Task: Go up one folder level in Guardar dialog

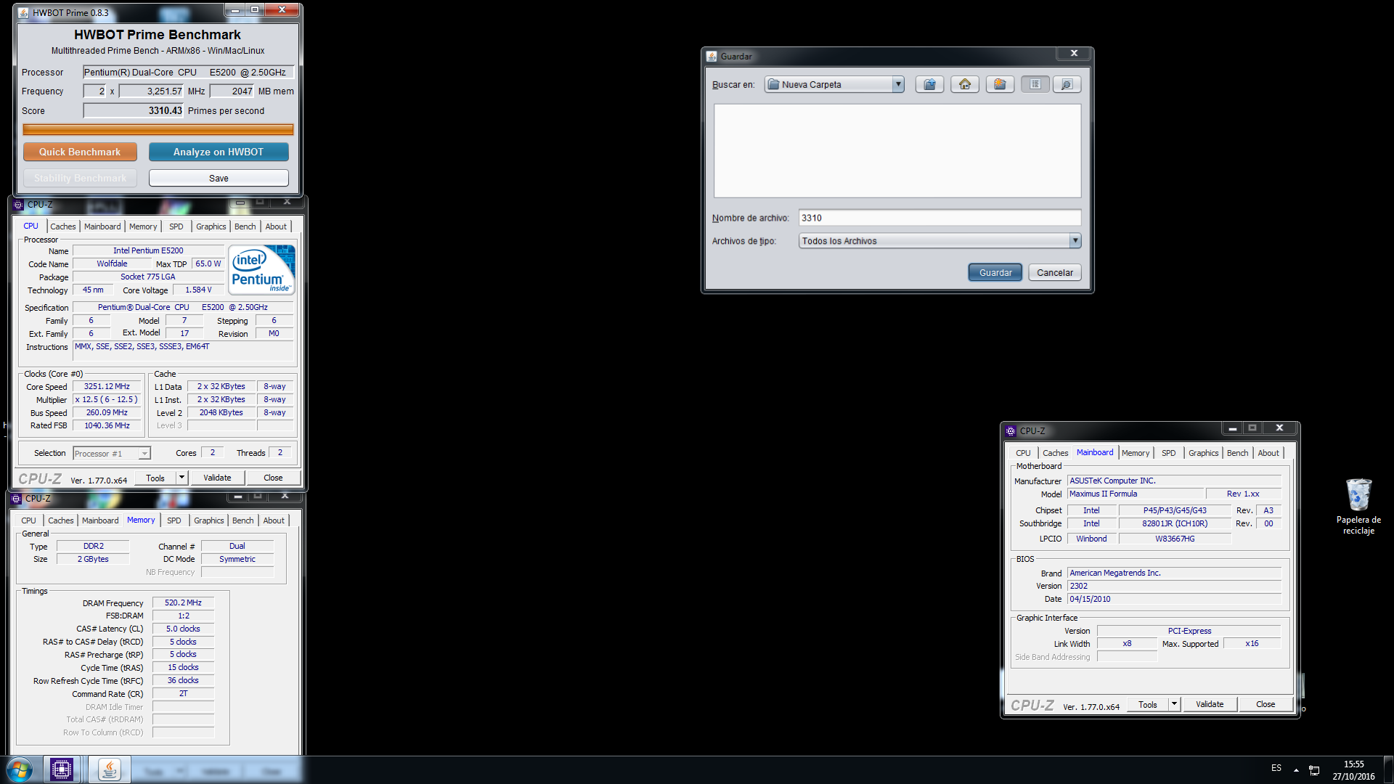Action: 929,84
